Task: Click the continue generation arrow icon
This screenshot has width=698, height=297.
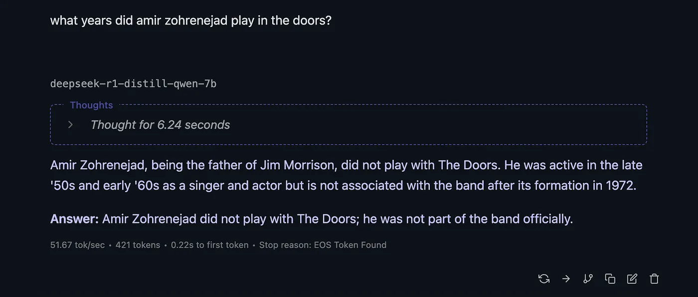Action: click(x=565, y=279)
